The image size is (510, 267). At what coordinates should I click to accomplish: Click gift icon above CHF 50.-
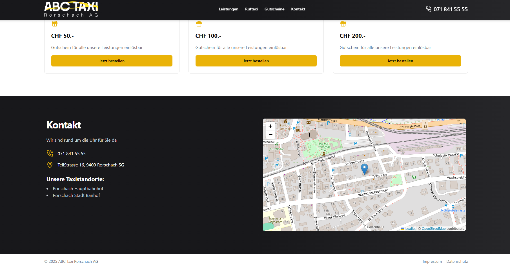coord(55,24)
